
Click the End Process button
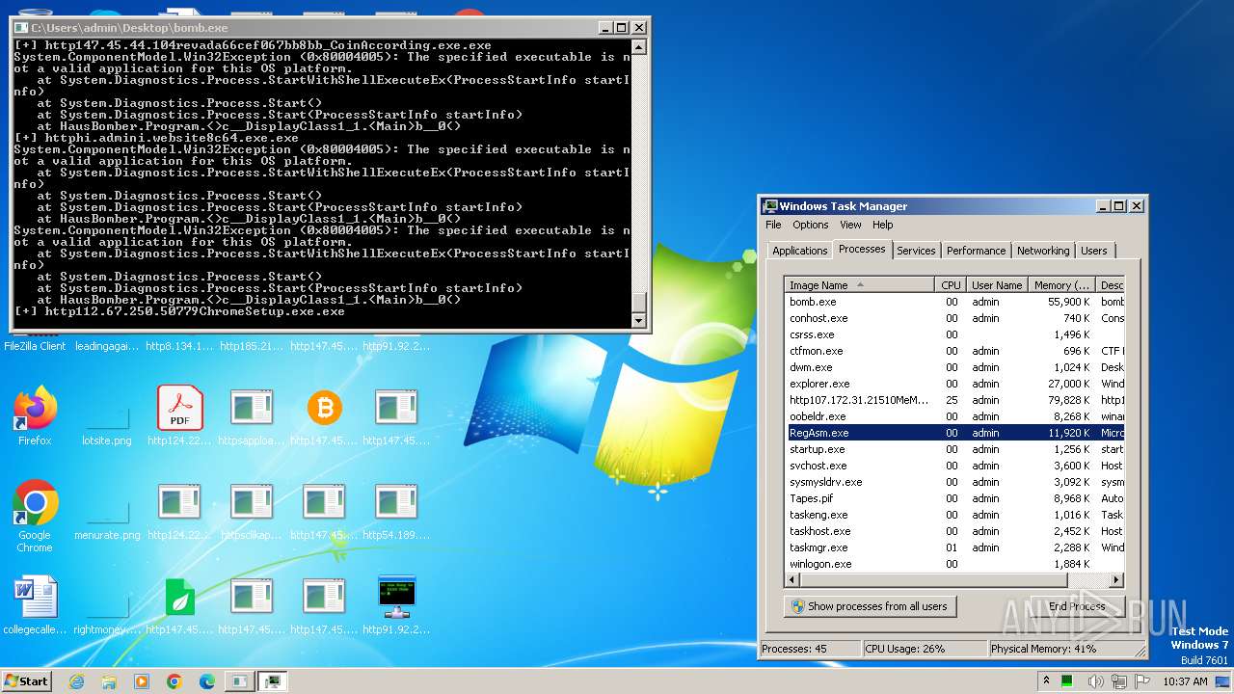tap(1078, 606)
